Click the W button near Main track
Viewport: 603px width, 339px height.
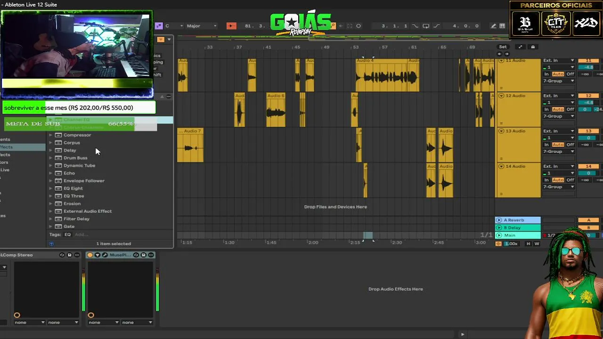click(537, 244)
